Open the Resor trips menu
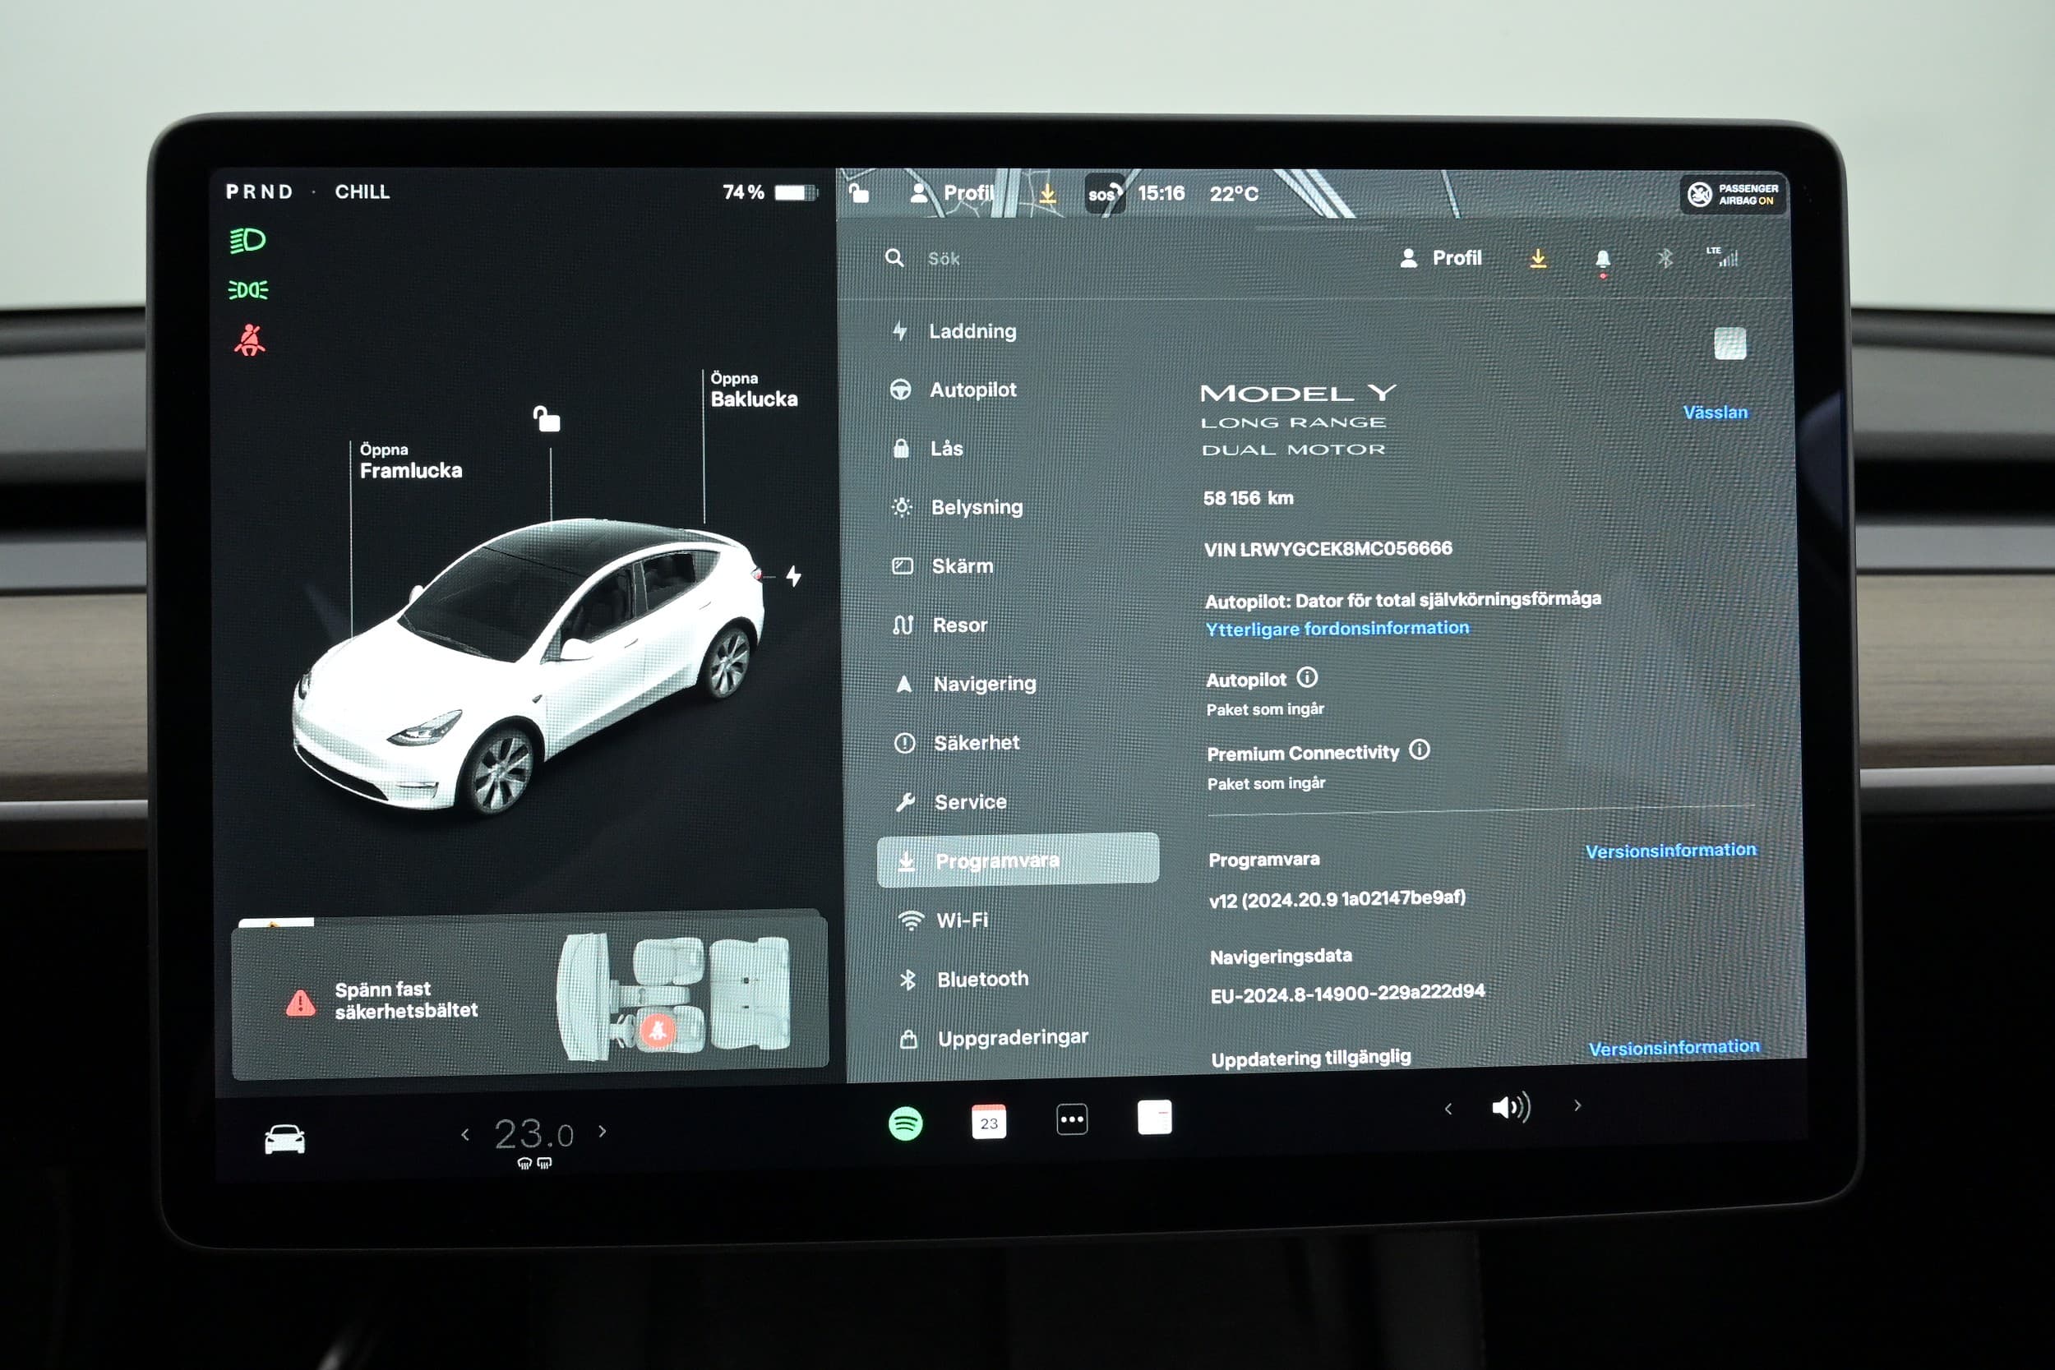 [940, 625]
